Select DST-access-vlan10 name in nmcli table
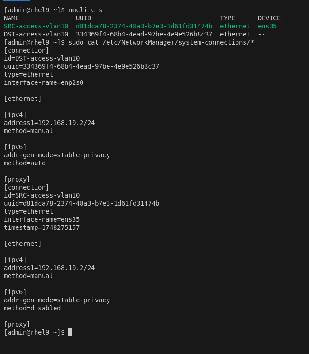 pyautogui.click(x=36, y=34)
